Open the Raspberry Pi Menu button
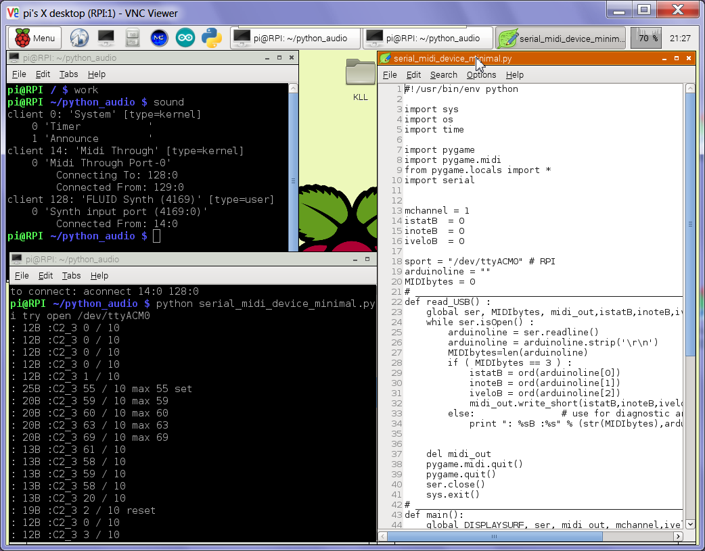 [35, 39]
